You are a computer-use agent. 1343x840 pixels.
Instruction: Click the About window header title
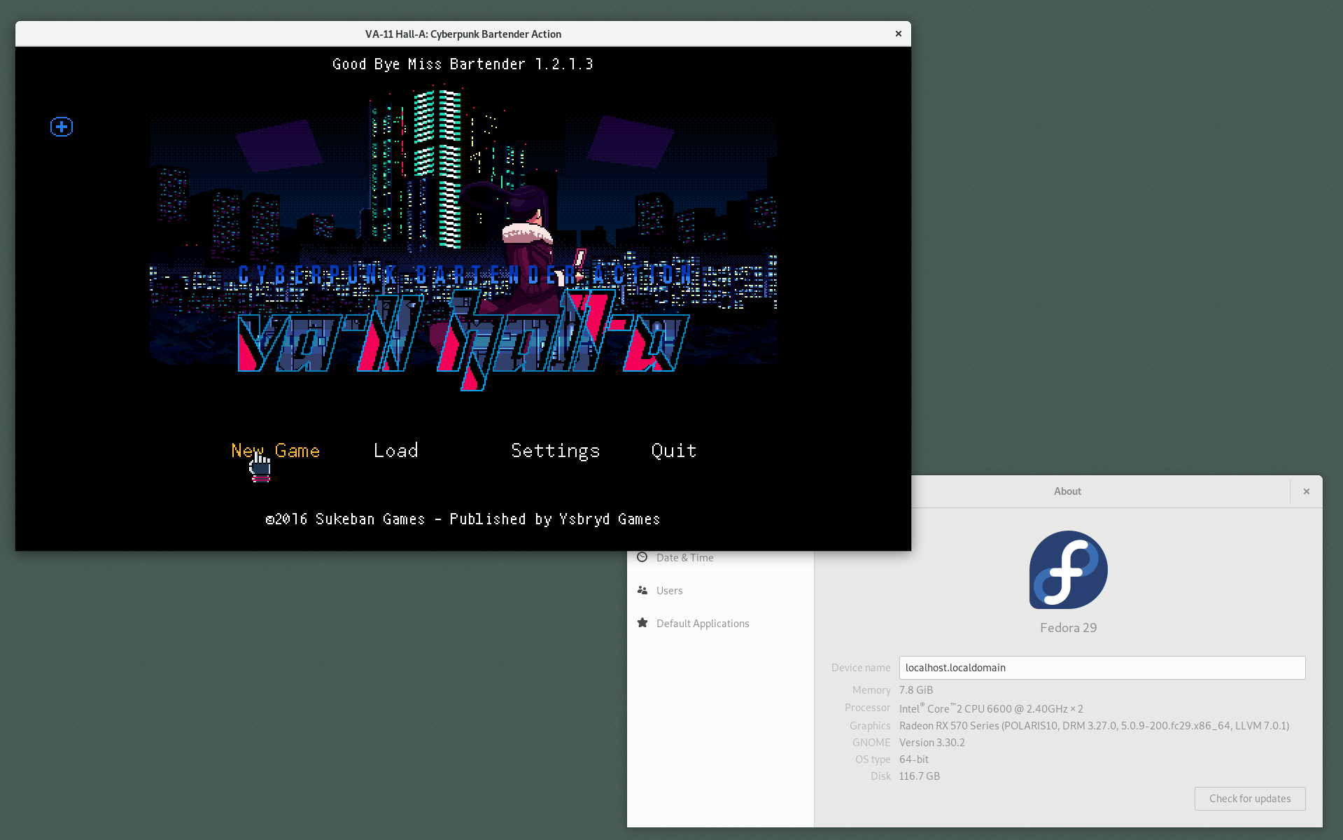(1067, 491)
